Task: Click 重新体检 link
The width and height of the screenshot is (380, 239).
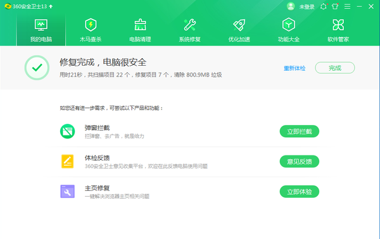Action: (x=294, y=68)
